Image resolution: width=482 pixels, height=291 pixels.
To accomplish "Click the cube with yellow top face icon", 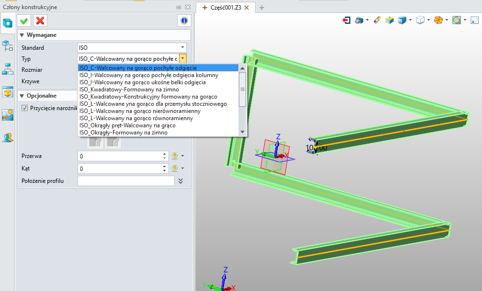I will [x=390, y=20].
